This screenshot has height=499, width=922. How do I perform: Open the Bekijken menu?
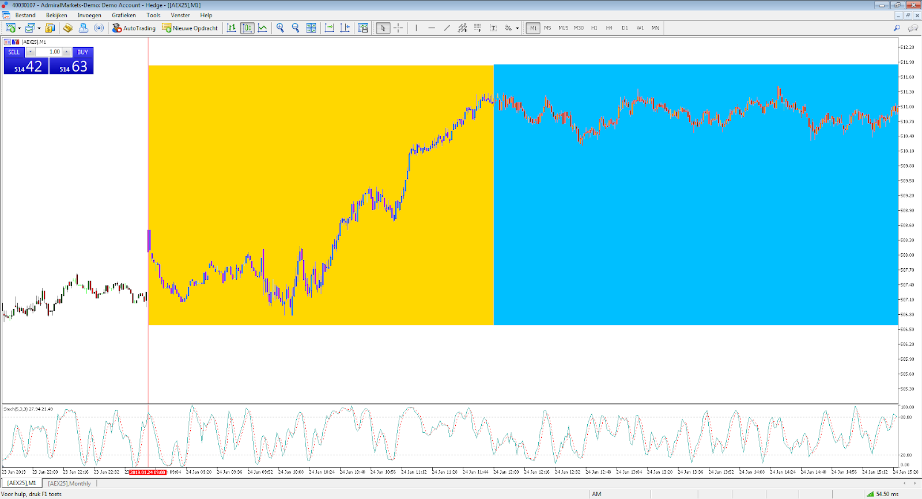point(56,16)
